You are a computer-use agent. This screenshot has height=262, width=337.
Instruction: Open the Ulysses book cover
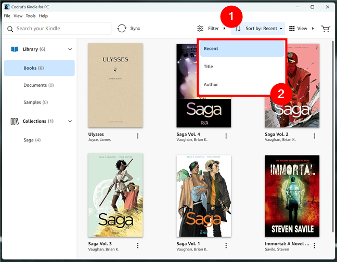(115, 85)
